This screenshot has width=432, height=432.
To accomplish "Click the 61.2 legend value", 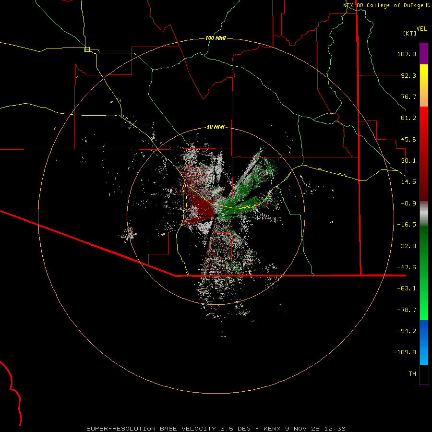I will tap(408, 118).
